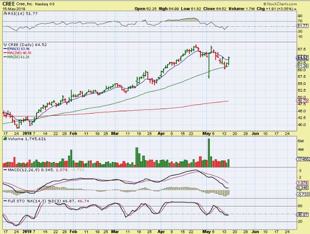Click 'Apr' on the price panel's date axis
The image size is (310, 234).
pos(161,133)
